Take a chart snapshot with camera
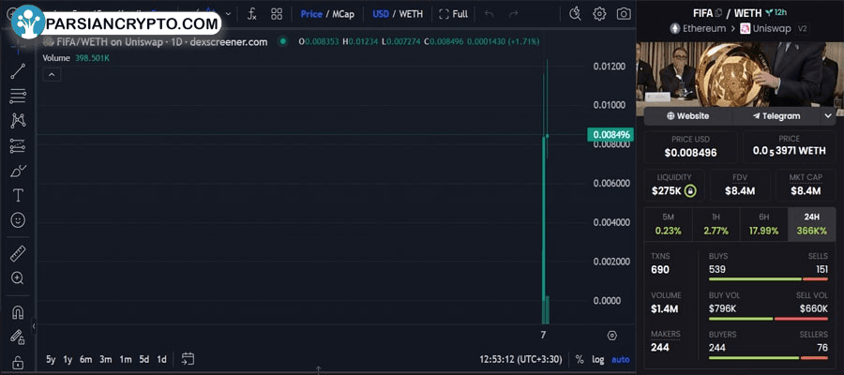The image size is (844, 375). coord(624,14)
